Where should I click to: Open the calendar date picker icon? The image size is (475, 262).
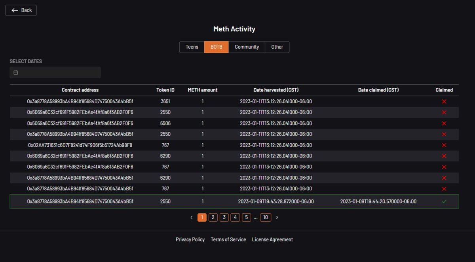(15, 72)
